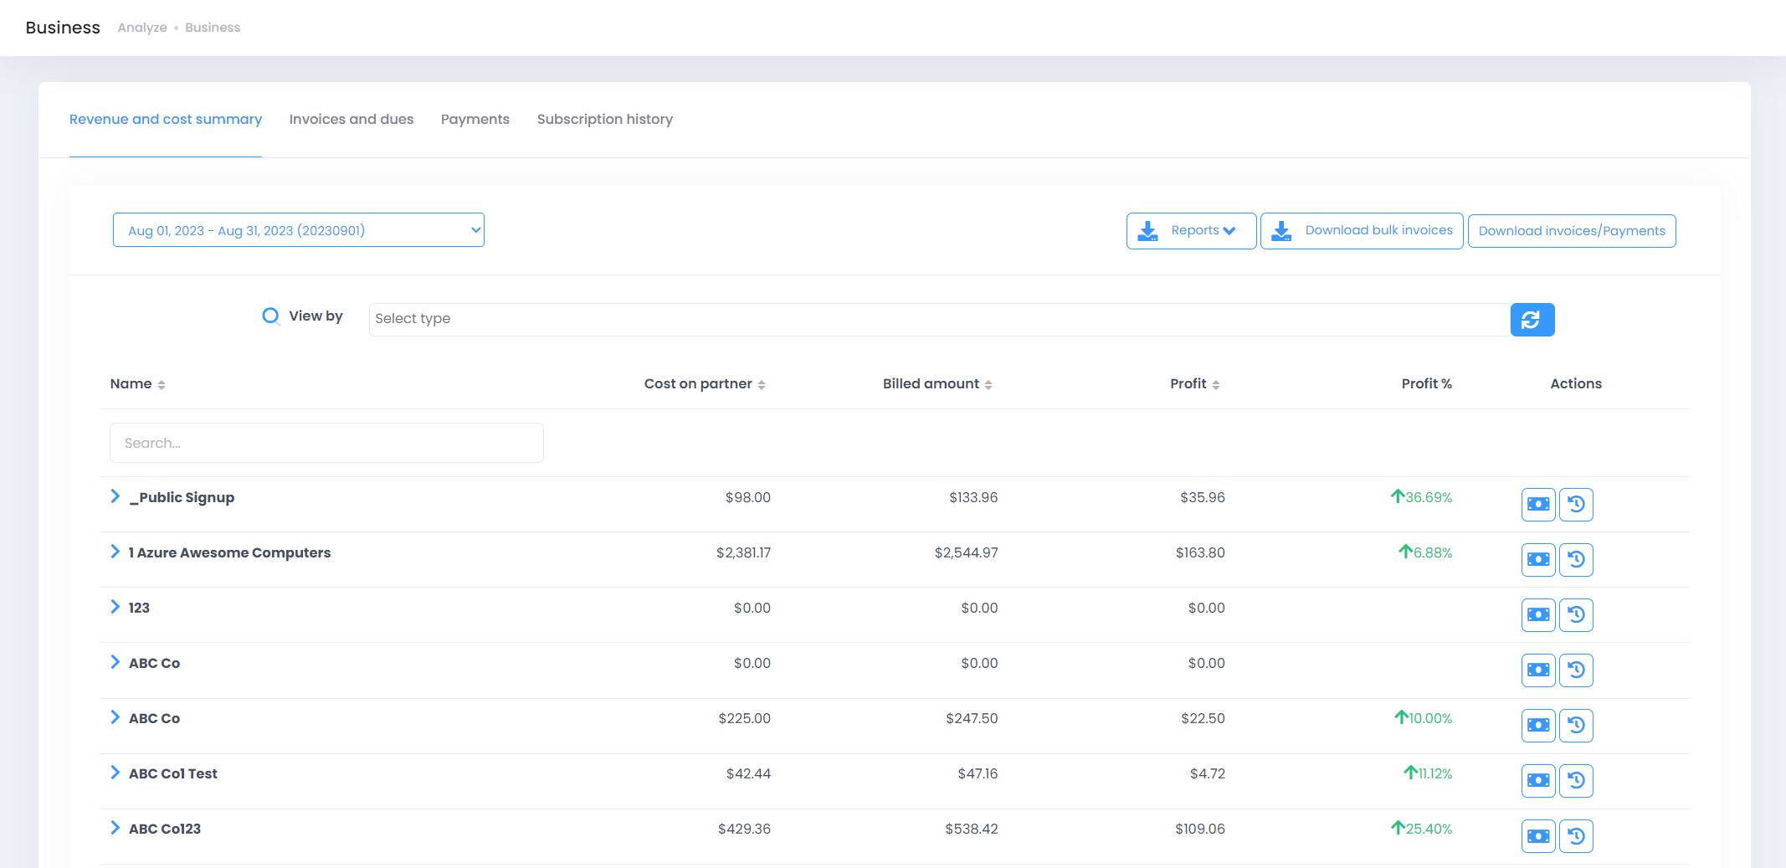Open the Subscription history tab
The image size is (1786, 868).
605,119
